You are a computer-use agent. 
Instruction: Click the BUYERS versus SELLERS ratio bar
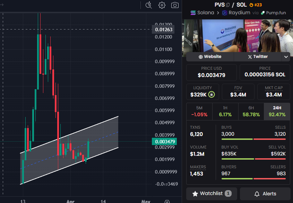click(x=253, y=179)
